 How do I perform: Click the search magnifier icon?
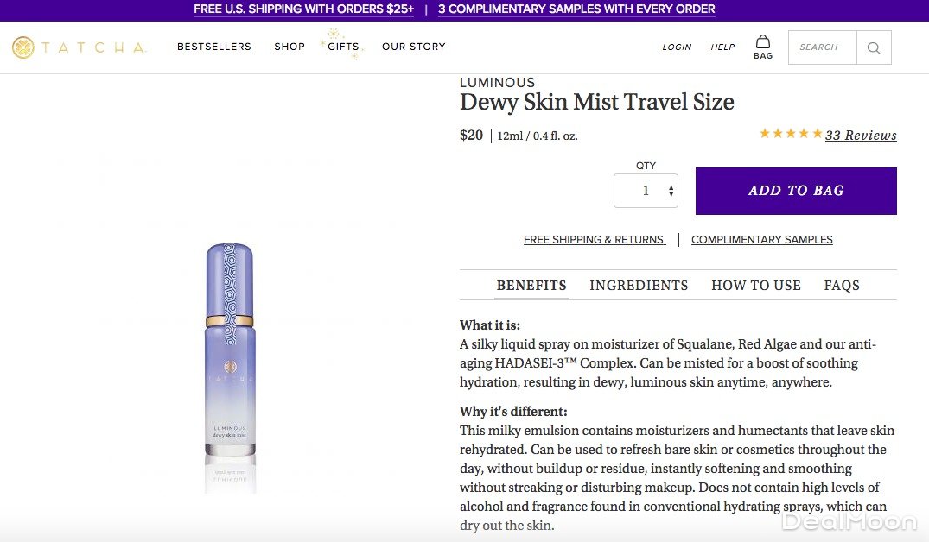click(874, 48)
